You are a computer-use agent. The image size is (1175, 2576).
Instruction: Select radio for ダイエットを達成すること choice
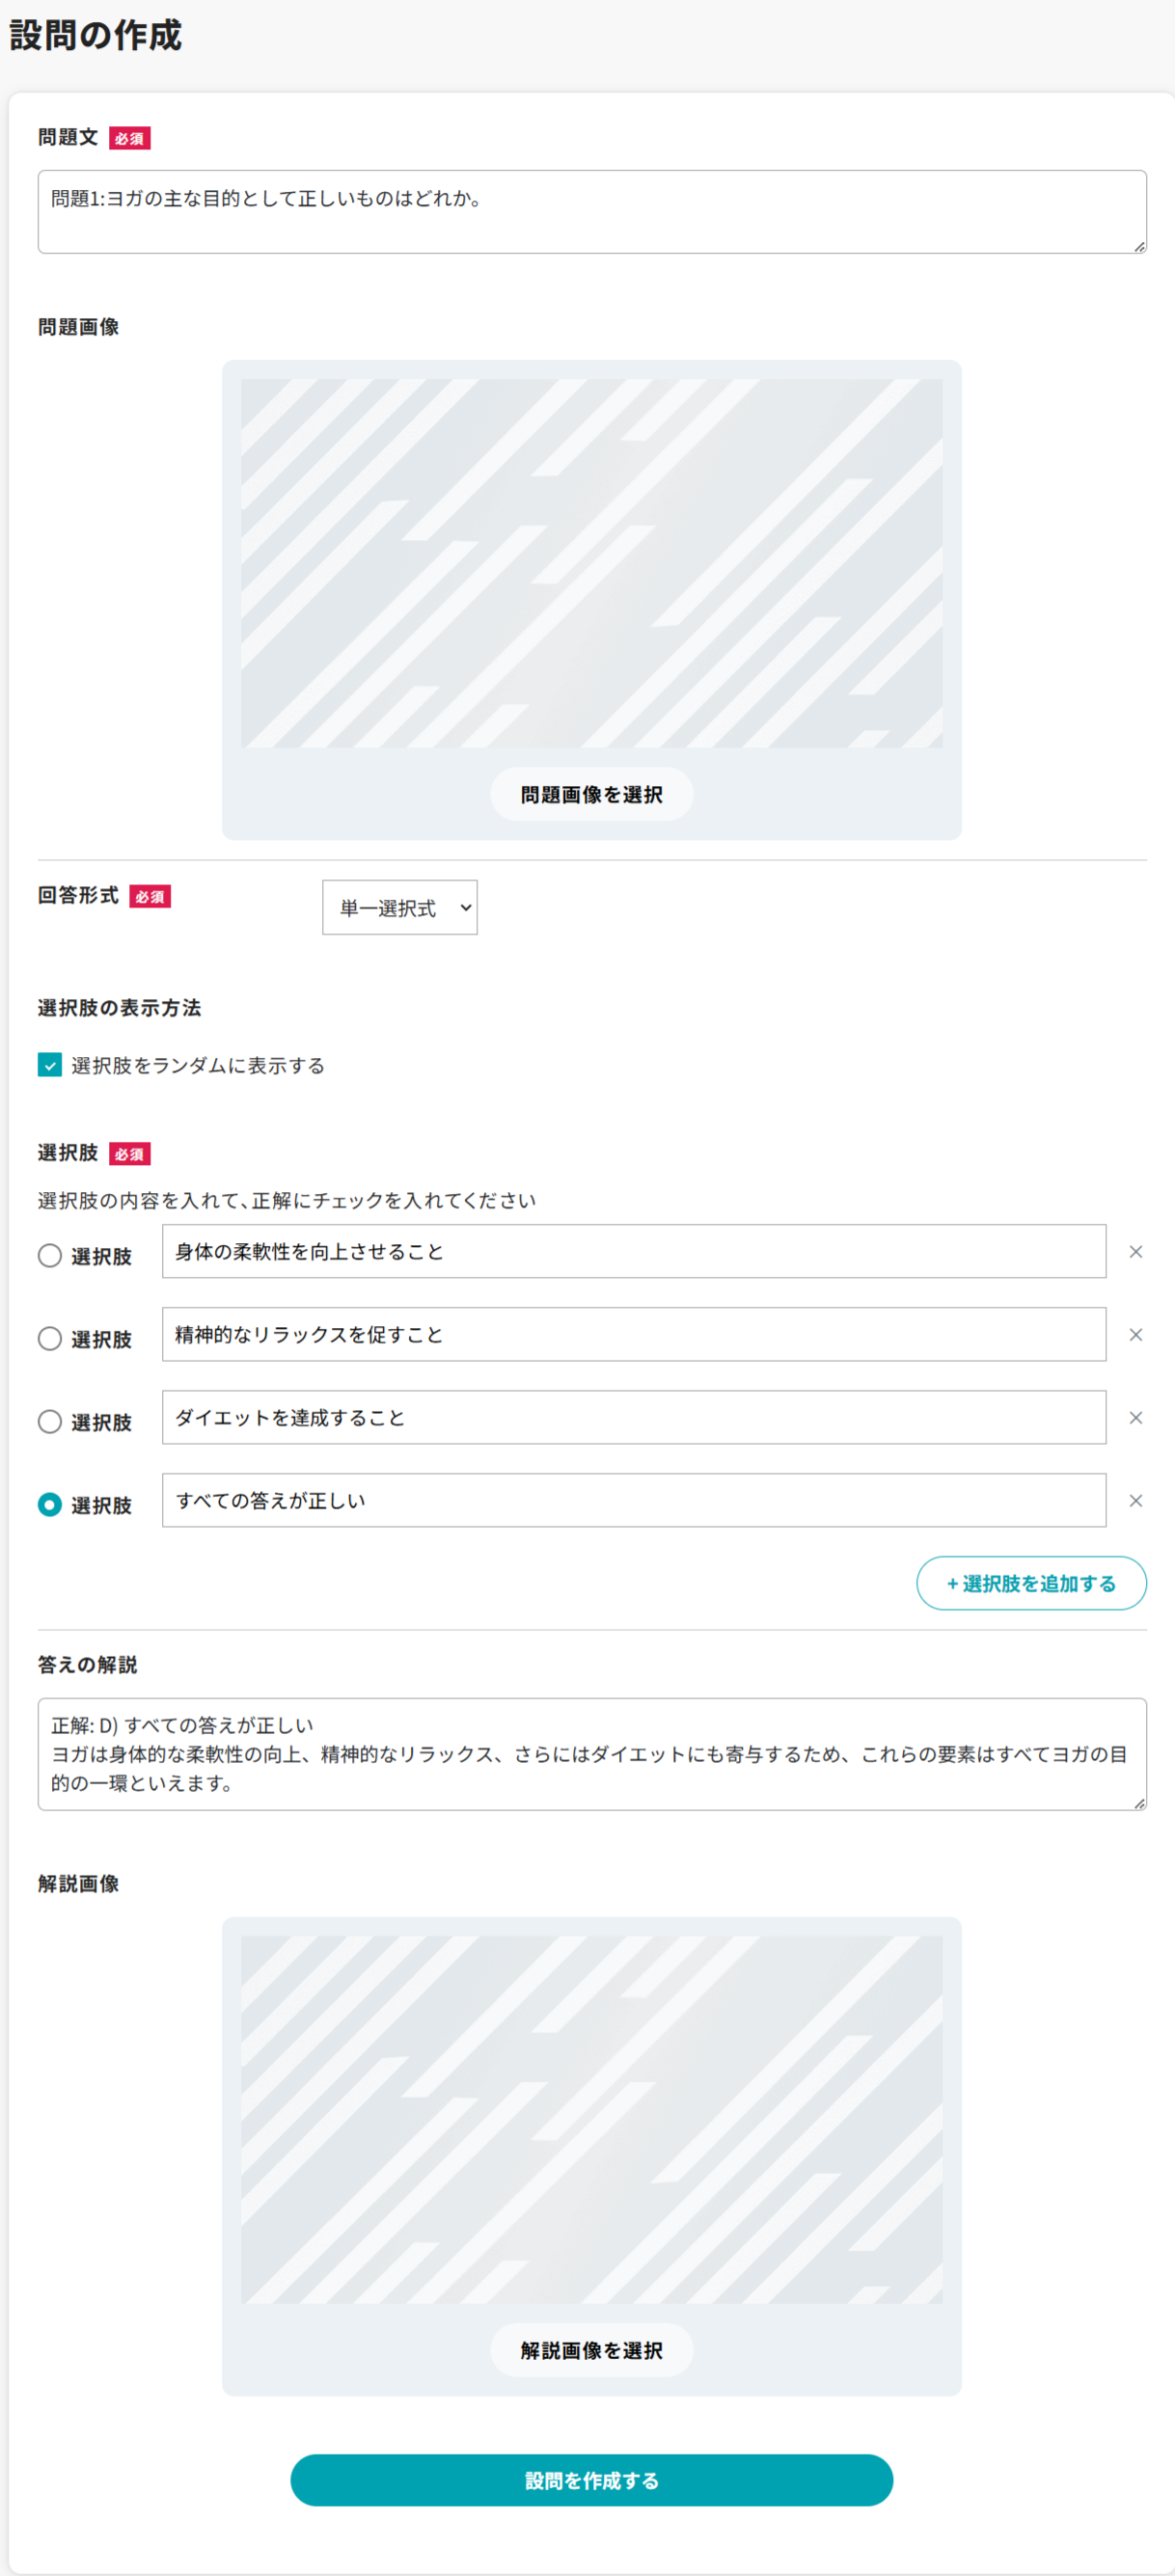click(50, 1422)
